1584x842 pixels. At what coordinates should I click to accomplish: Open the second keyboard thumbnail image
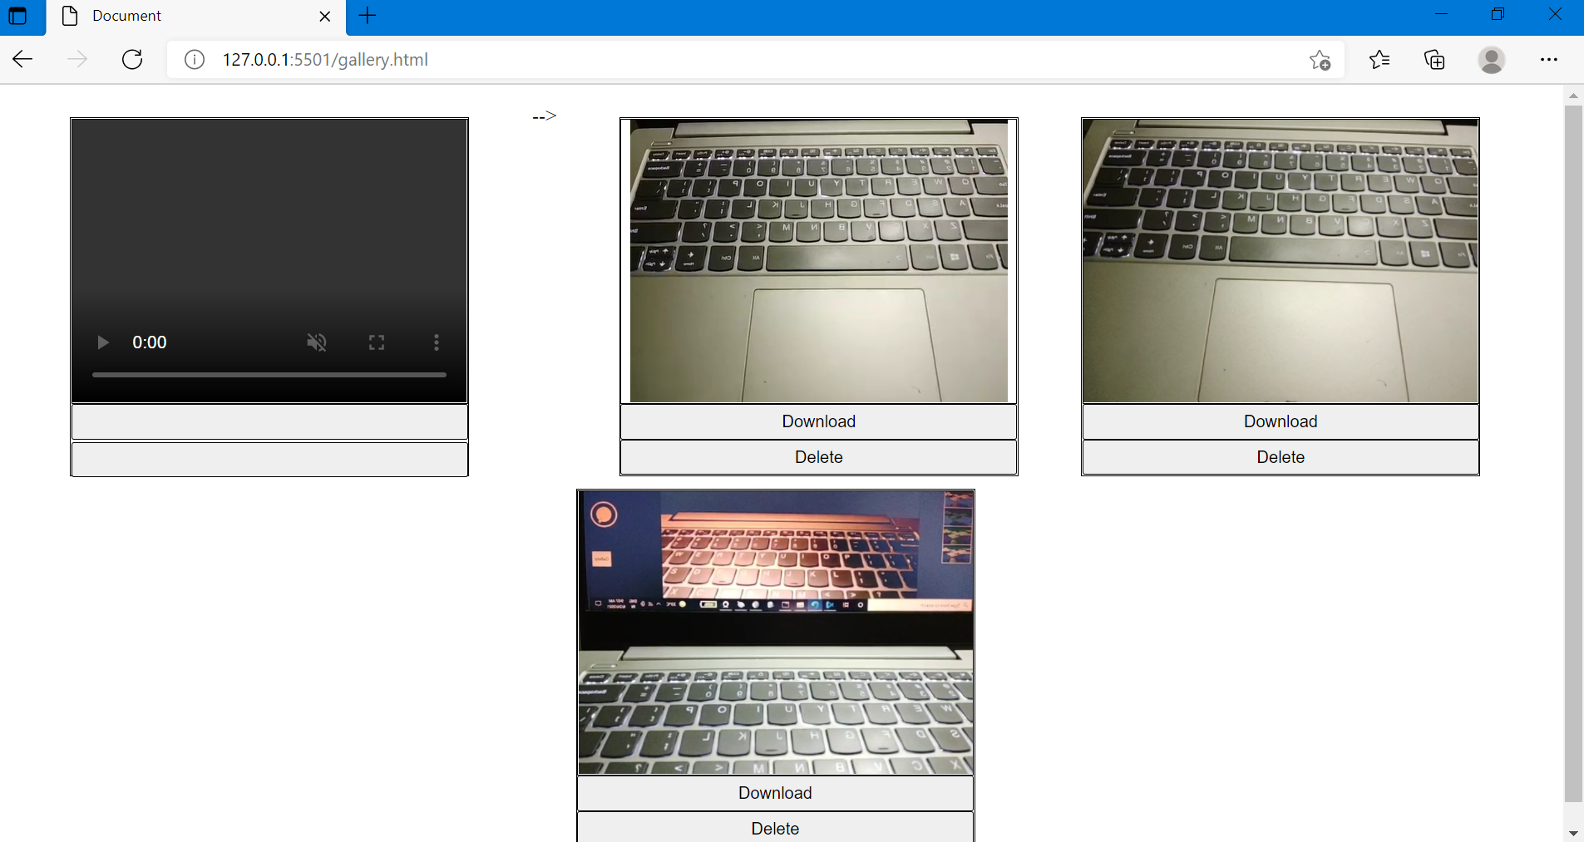1281,261
